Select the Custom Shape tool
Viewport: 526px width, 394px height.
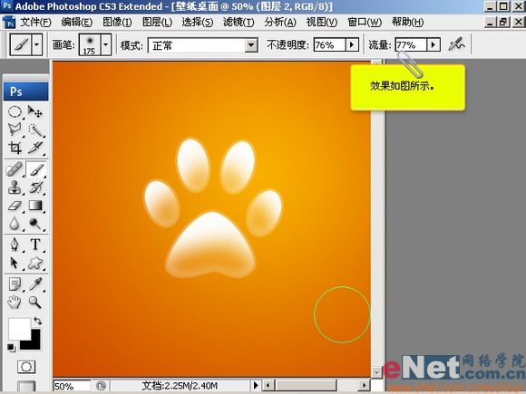35,263
